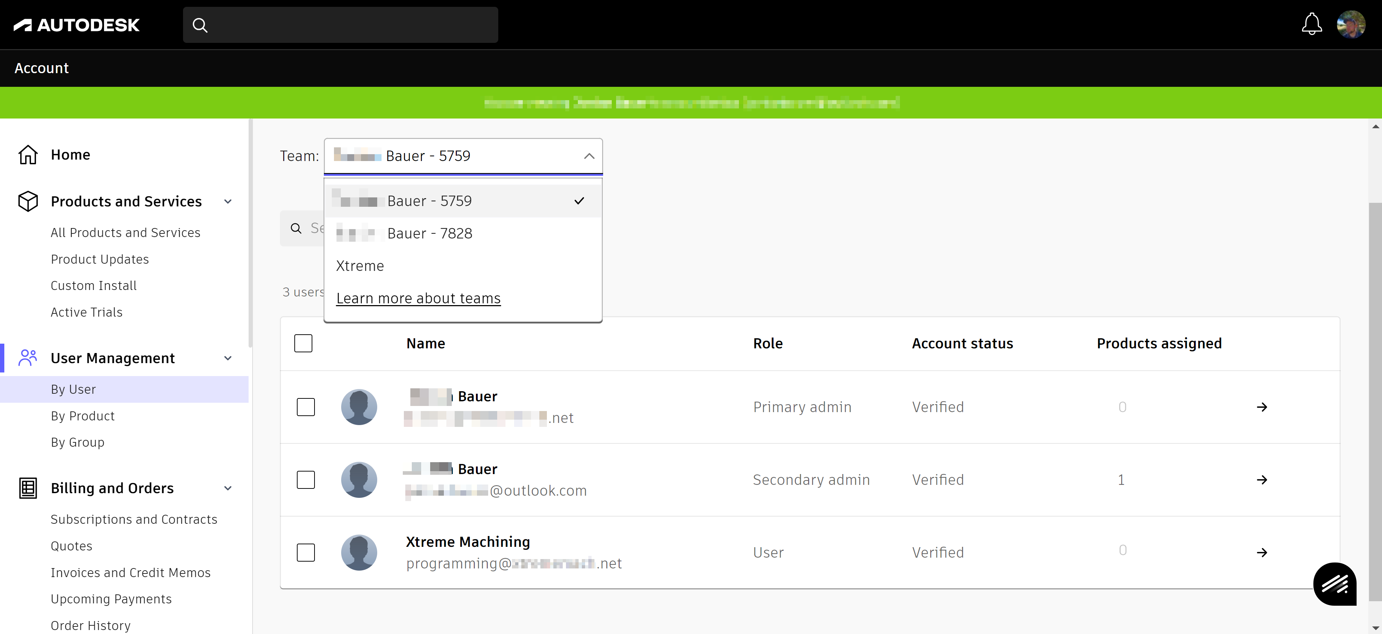Select the Xtreme team from the dropdown list
Image resolution: width=1382 pixels, height=634 pixels.
360,265
